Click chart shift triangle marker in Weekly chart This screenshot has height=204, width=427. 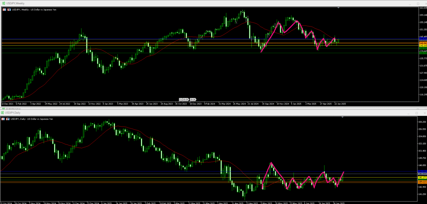(339, 8)
